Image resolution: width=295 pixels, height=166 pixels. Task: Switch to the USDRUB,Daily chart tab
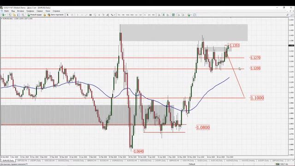(118, 160)
